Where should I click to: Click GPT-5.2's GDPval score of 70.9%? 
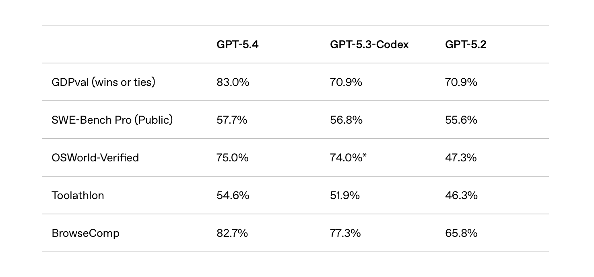click(x=461, y=82)
